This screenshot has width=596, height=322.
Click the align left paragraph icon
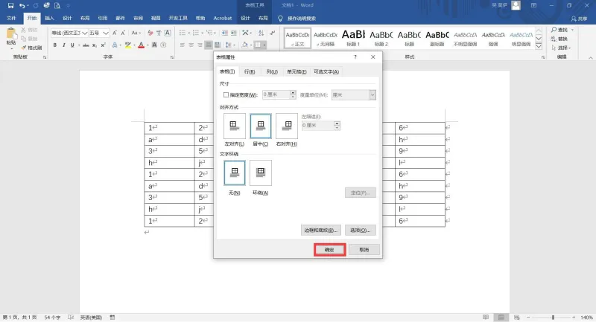tap(182, 45)
